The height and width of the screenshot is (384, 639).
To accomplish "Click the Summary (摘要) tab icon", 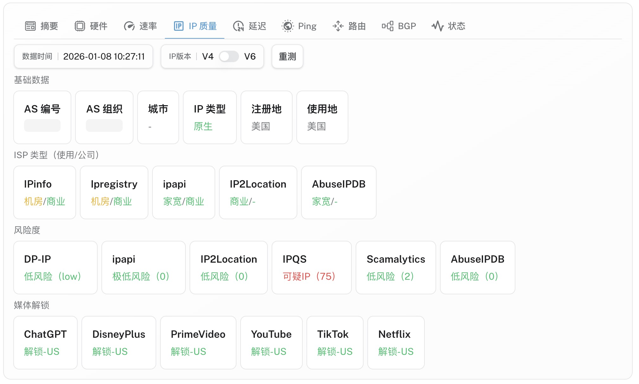I will (x=30, y=26).
